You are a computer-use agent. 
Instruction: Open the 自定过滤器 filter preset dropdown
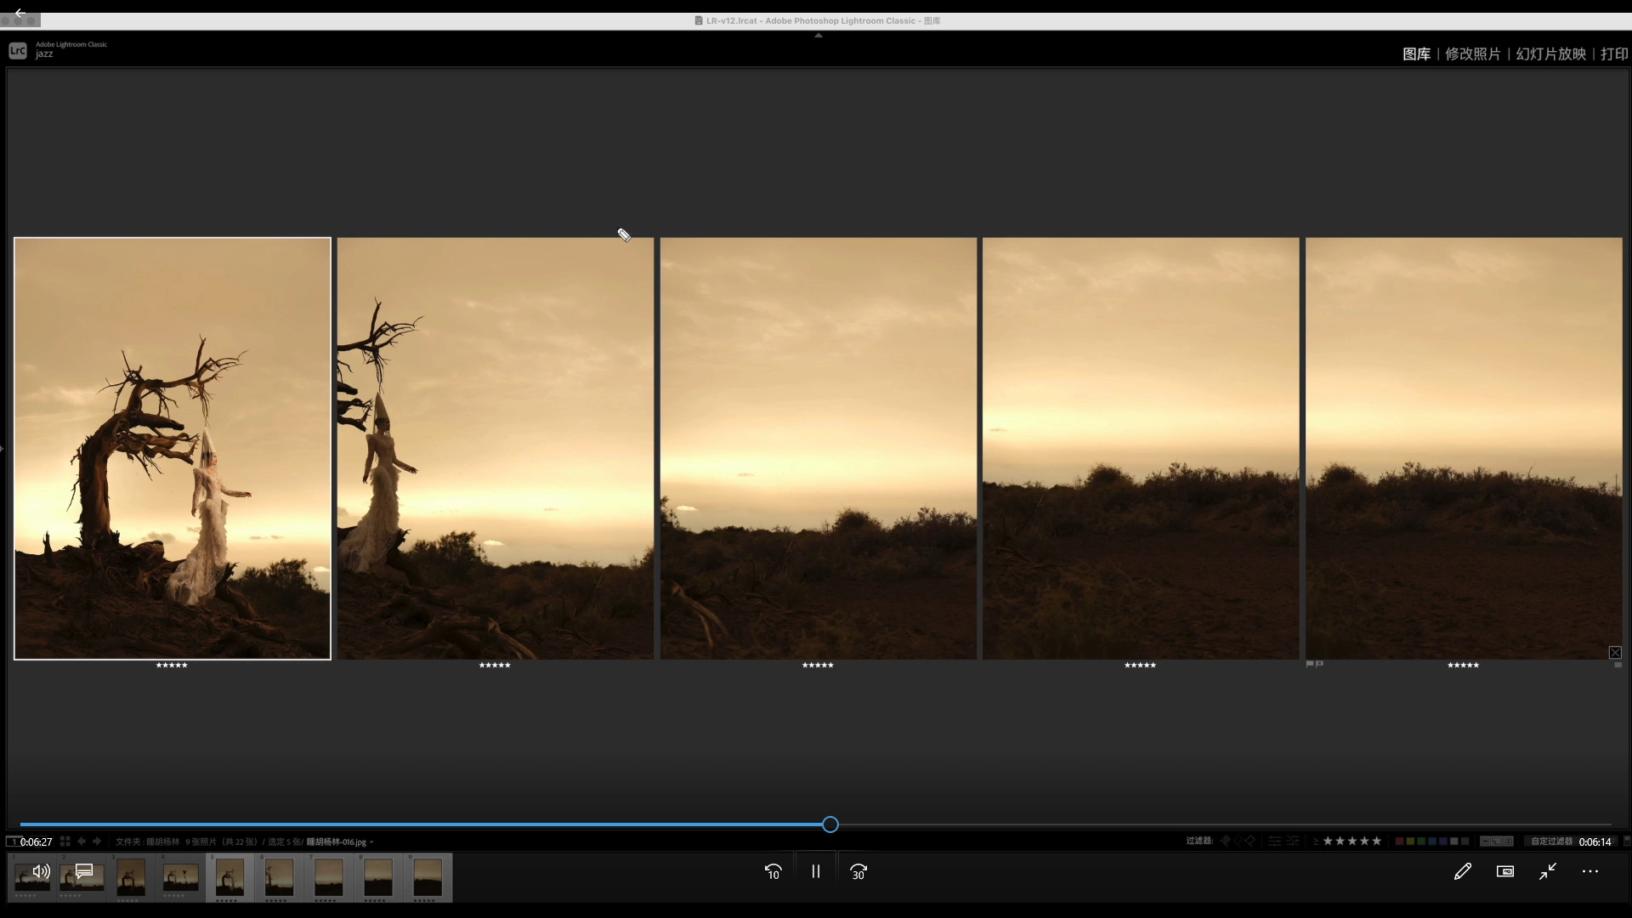point(1551,841)
